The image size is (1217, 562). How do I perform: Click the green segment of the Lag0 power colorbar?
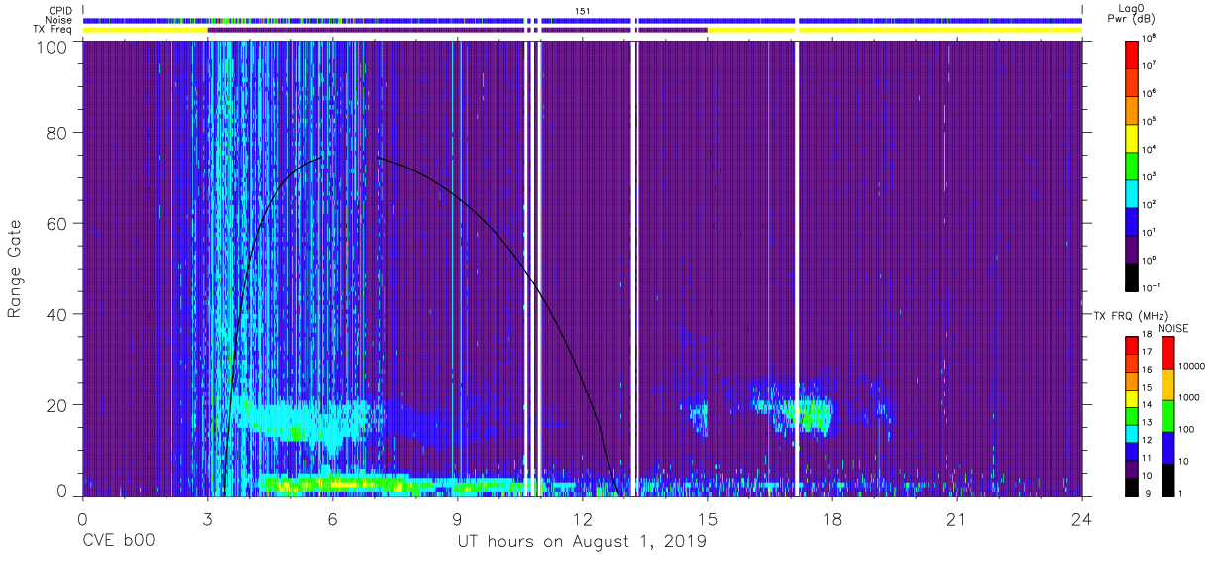pos(1133,165)
